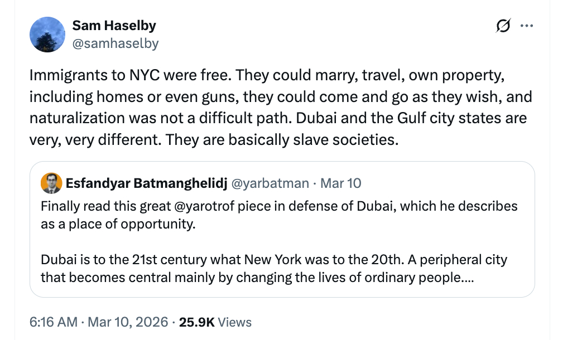
Task: Click Esfandyar Batmanghelidj's small avatar
Action: tap(51, 183)
